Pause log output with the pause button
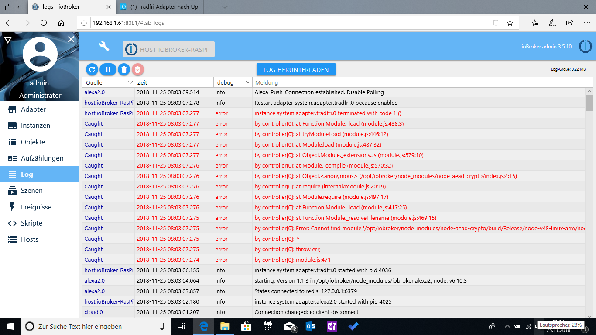 108,69
